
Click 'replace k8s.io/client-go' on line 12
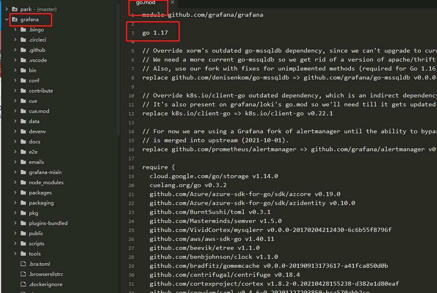(x=186, y=113)
